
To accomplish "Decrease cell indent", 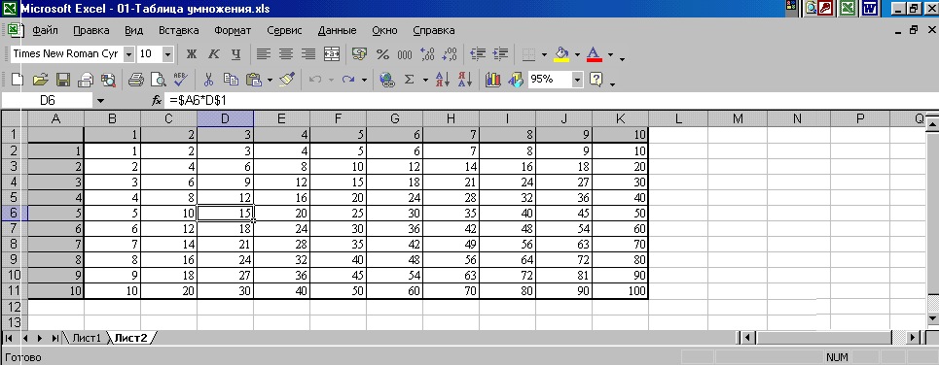I will 478,53.
